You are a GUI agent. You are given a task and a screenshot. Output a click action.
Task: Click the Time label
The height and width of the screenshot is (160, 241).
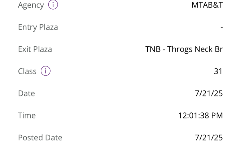[27, 116]
